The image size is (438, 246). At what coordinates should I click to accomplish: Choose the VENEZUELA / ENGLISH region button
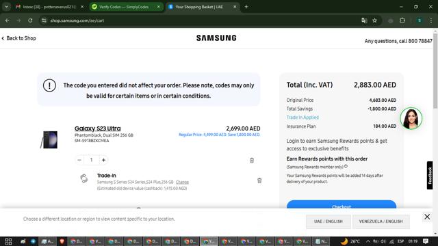(381, 221)
